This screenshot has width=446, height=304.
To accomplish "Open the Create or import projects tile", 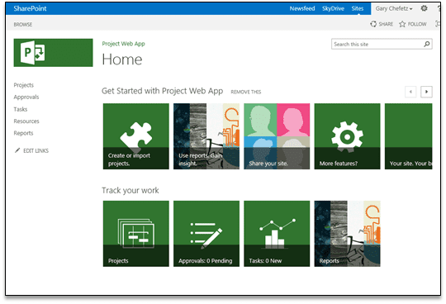I will (x=136, y=136).
